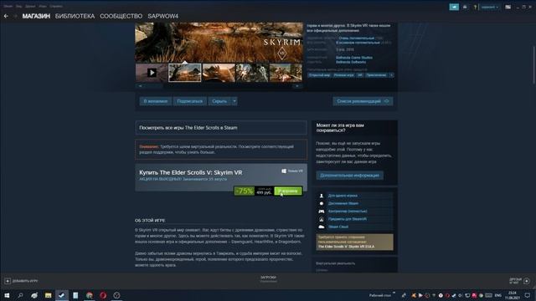Open the БИБЛИОТЕКА library tab
Screen dimensions: 536x301
[x=75, y=16]
